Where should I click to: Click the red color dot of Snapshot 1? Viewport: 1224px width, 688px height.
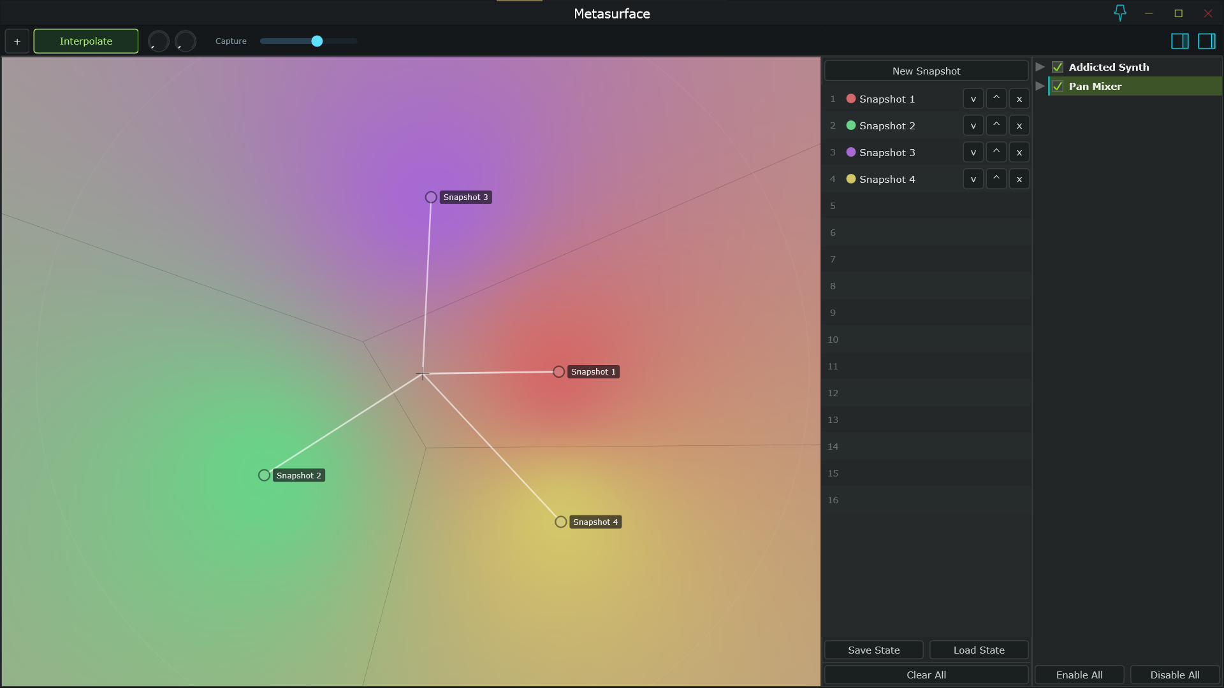pos(851,99)
